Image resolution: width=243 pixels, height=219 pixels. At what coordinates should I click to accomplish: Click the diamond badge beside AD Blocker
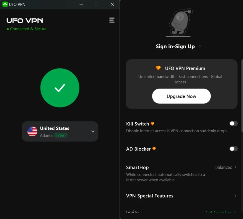154,149
